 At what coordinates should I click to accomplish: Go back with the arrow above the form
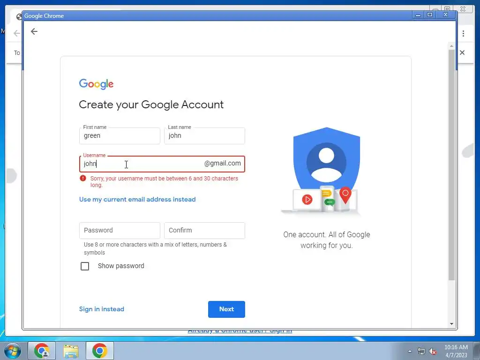point(34,31)
